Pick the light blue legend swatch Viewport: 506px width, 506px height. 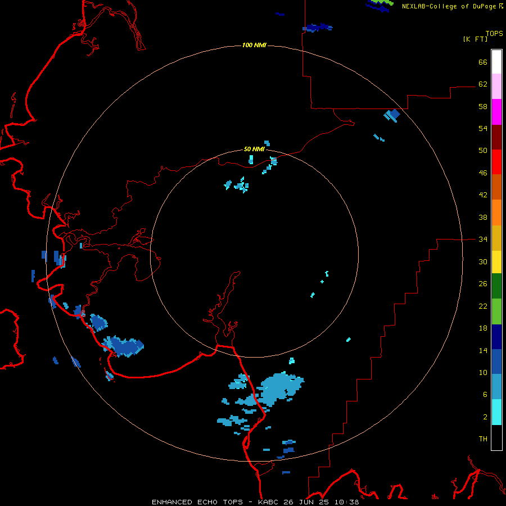pos(496,387)
